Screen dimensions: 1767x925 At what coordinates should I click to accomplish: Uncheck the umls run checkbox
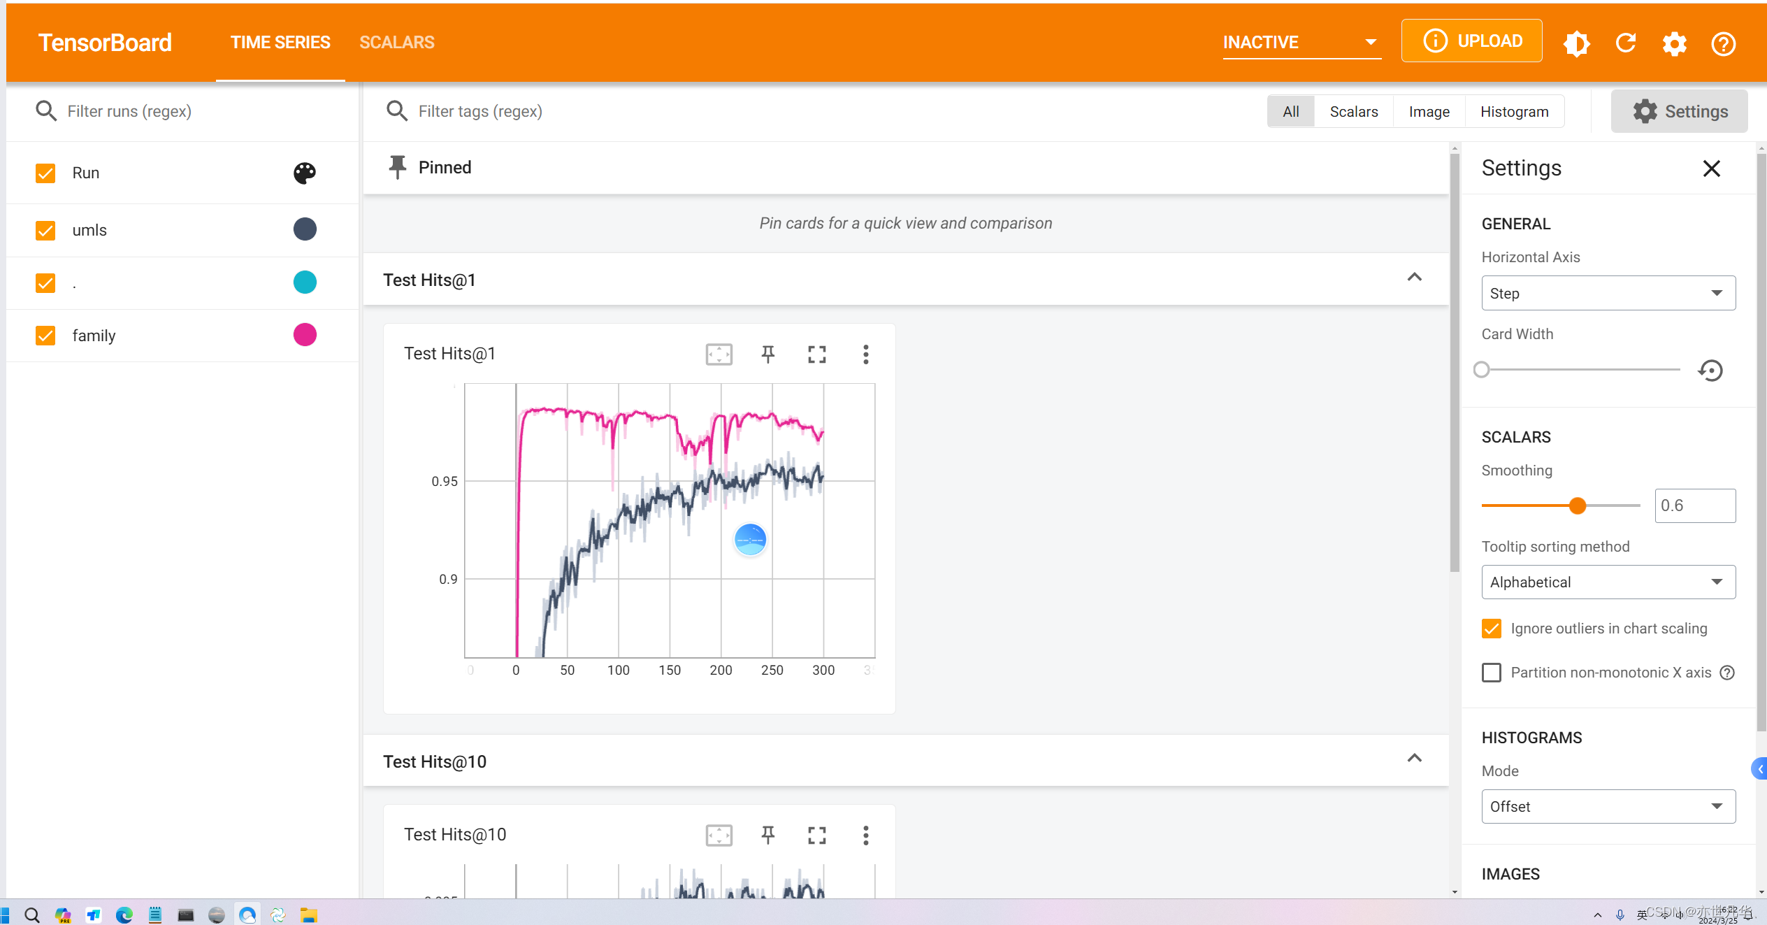coord(45,230)
